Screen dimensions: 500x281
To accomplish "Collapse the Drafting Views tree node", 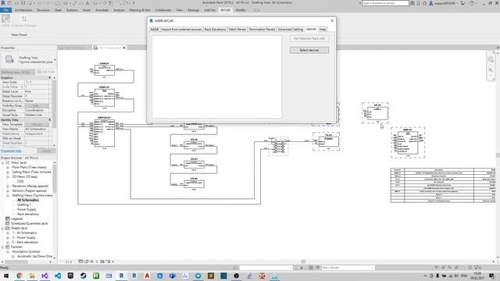I will 8,195.
